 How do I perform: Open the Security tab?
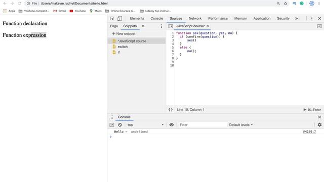283,18
